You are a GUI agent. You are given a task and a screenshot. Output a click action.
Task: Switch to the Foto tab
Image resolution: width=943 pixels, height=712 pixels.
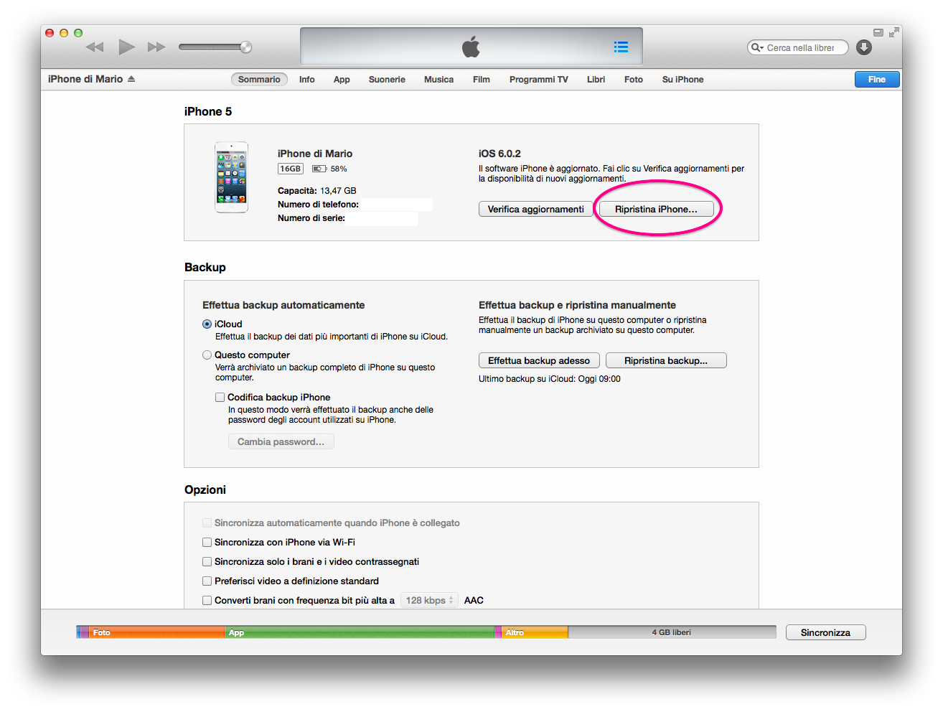pyautogui.click(x=633, y=80)
